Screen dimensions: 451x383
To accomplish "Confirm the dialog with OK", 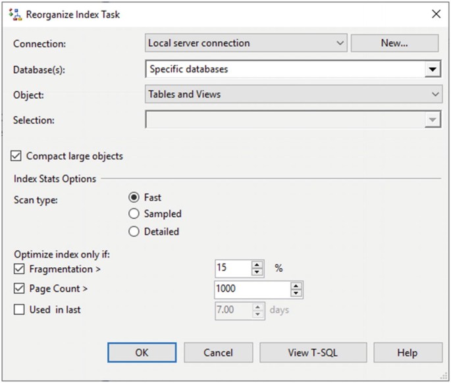I will [x=142, y=353].
